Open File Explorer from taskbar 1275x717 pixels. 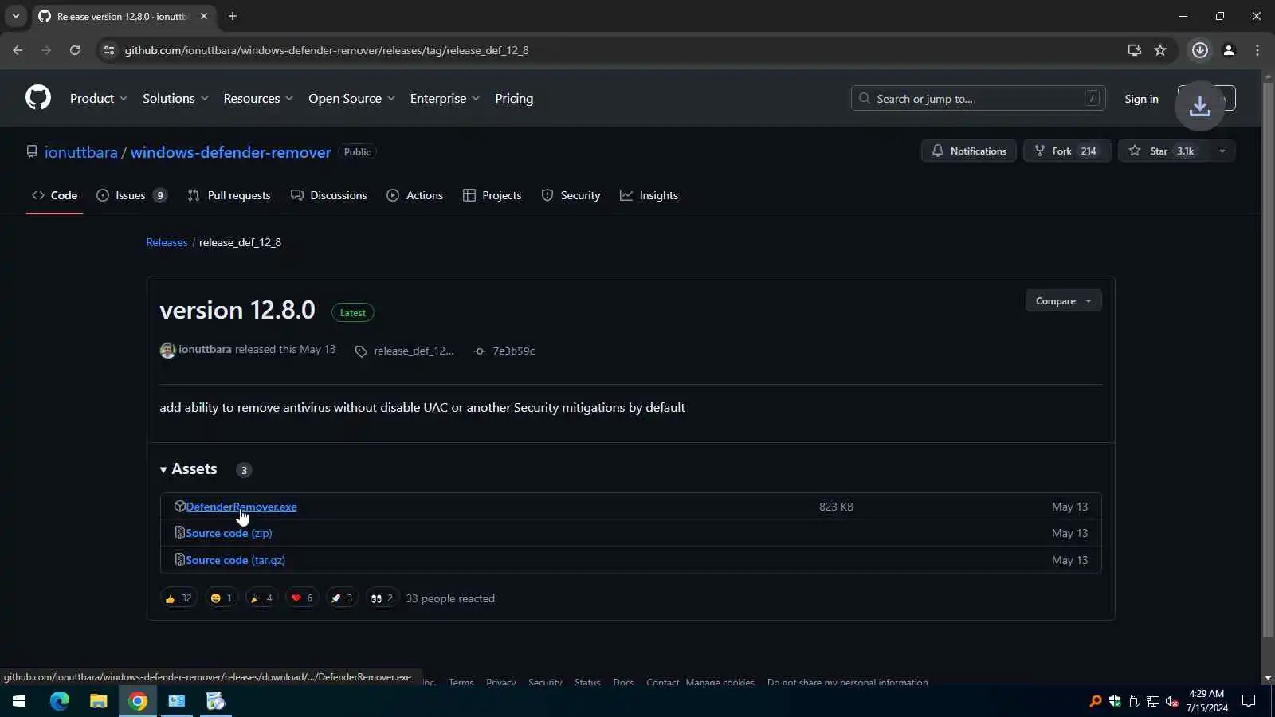click(x=98, y=701)
